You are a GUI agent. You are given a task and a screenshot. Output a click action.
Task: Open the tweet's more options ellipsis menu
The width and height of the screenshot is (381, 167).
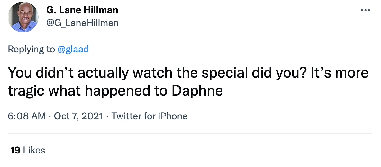pos(366,10)
